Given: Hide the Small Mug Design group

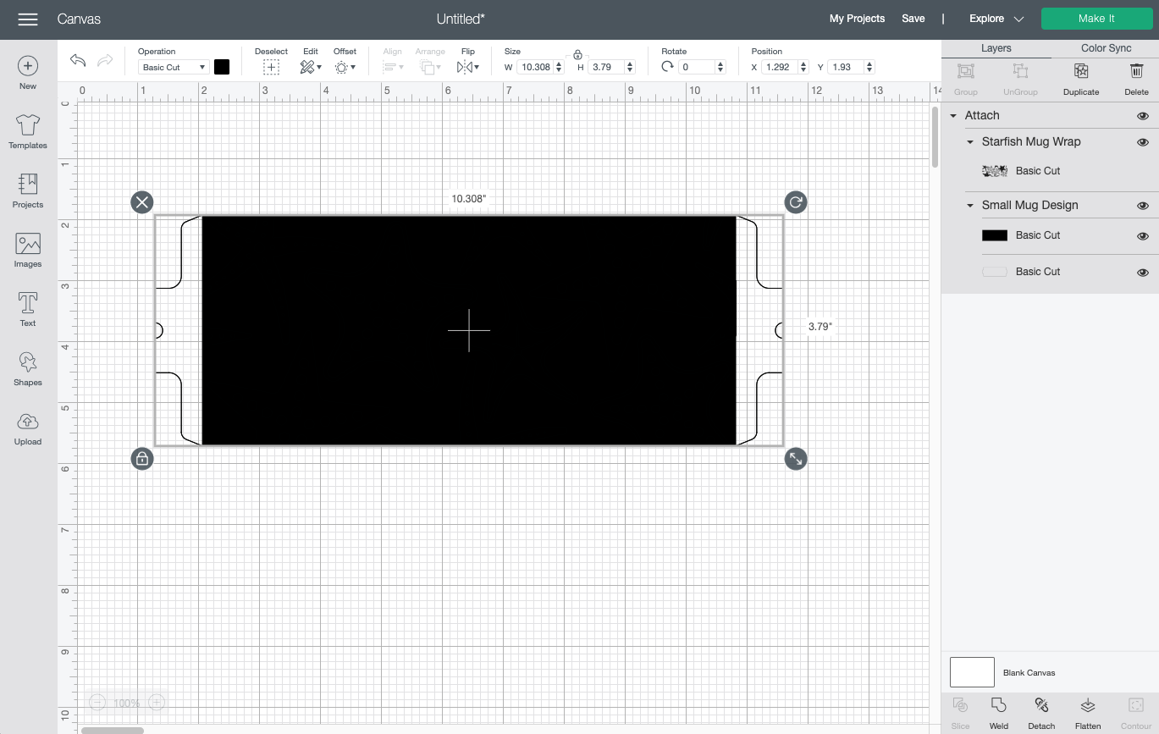Looking at the screenshot, I should pyautogui.click(x=1143, y=206).
